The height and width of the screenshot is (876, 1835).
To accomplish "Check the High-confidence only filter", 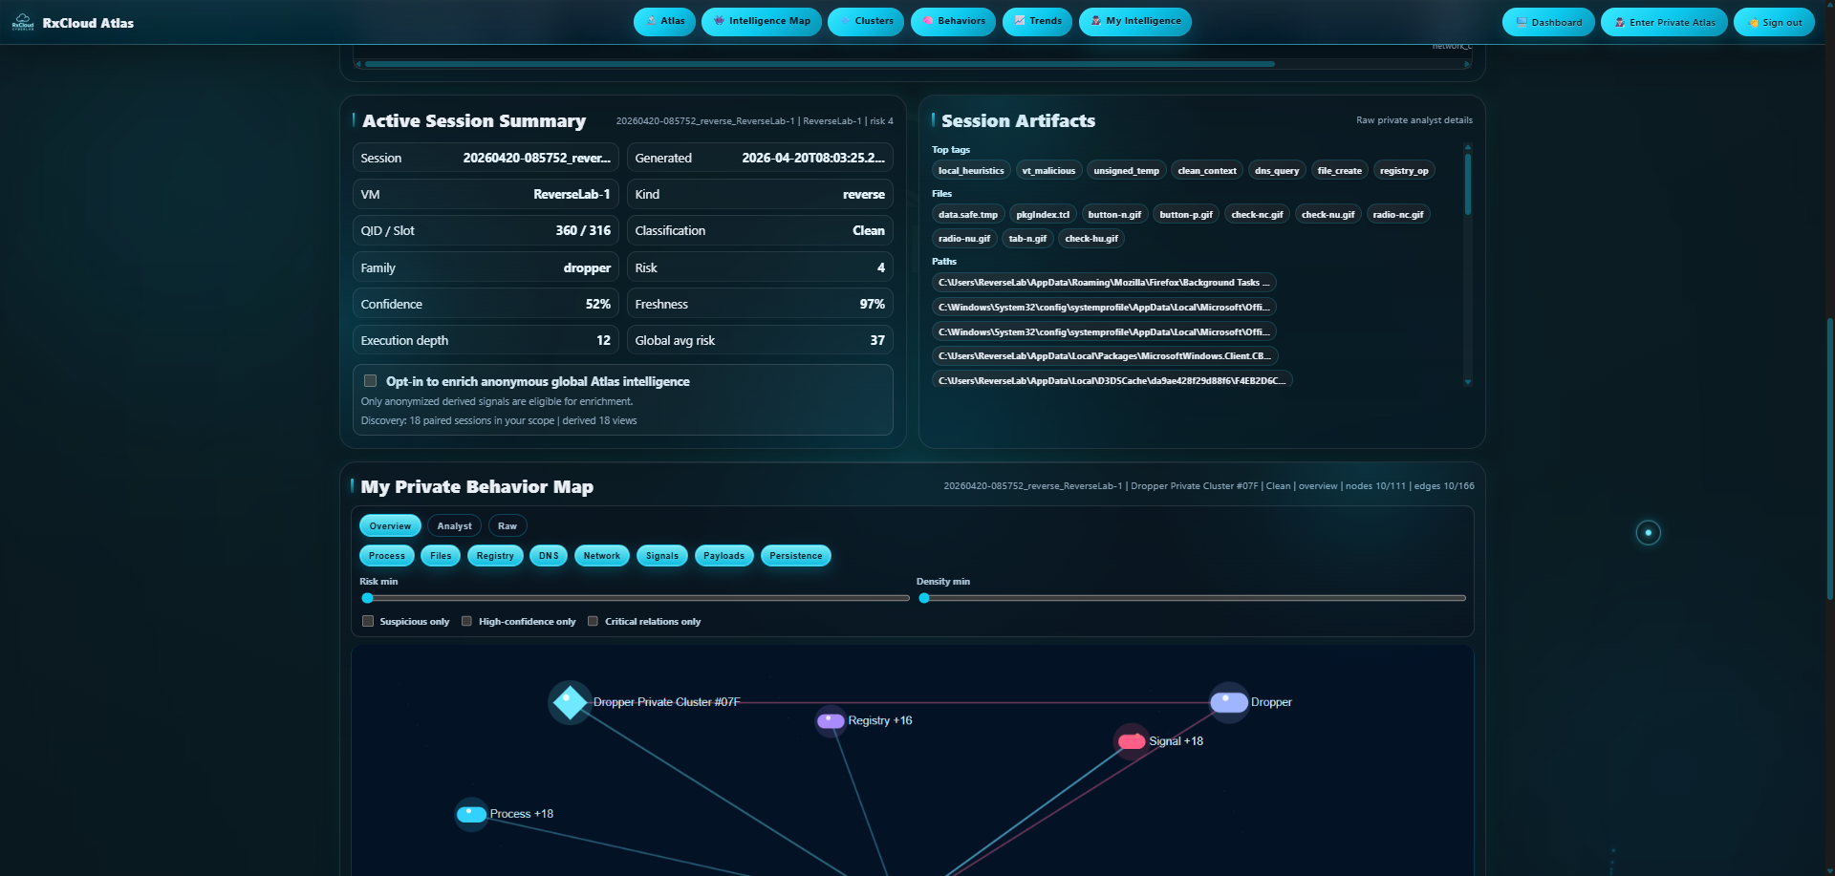I will (466, 621).
